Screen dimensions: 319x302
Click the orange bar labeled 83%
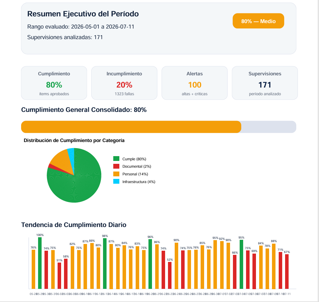(x=137, y=267)
